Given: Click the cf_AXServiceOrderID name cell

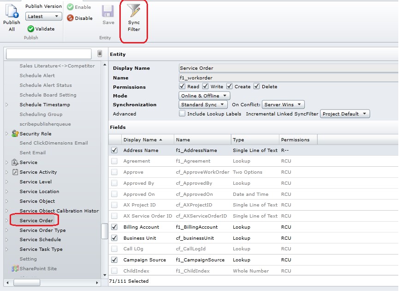Looking at the screenshot, I should click(x=201, y=216).
